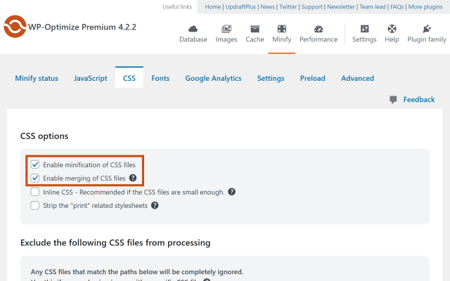Follow the News link
Screen dimensions: 450x281
click(x=267, y=7)
